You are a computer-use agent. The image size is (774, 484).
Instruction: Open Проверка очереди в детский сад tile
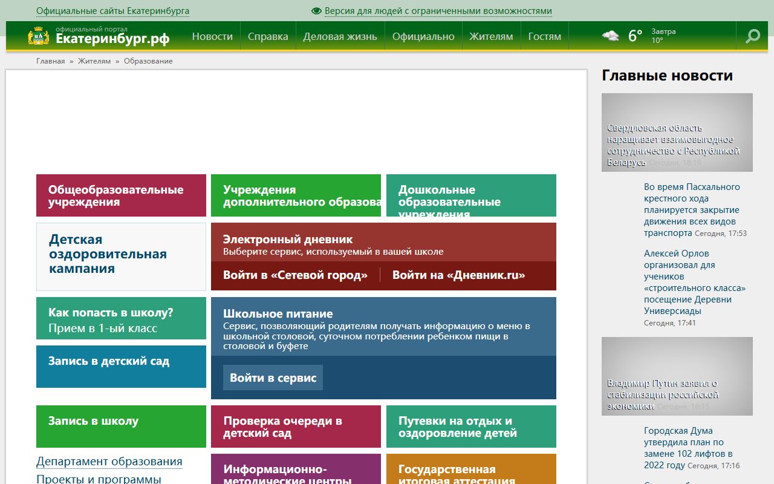pos(296,427)
